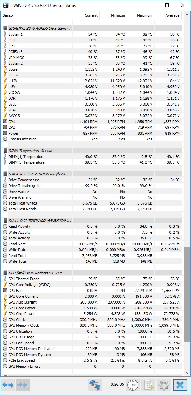Select the VRM MOS temperature row
This screenshot has height=395, width=191.
click(x=91, y=58)
